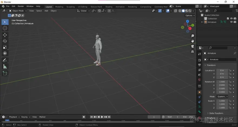Viewport: 238px width, 127px height.
Task: Open the rotation Mode Quaternion dropdown
Action: [x=222, y=97]
